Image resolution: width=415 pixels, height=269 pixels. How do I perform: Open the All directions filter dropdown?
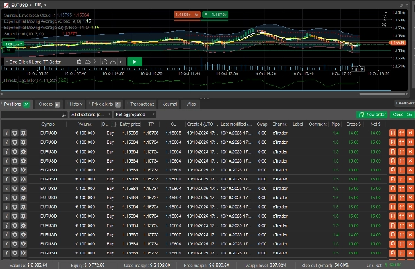(x=91, y=115)
